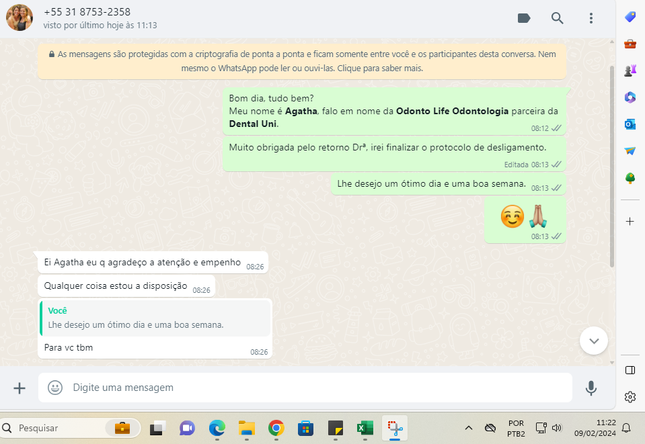Record a voice message with the microphone
645x444 pixels.
click(591, 388)
